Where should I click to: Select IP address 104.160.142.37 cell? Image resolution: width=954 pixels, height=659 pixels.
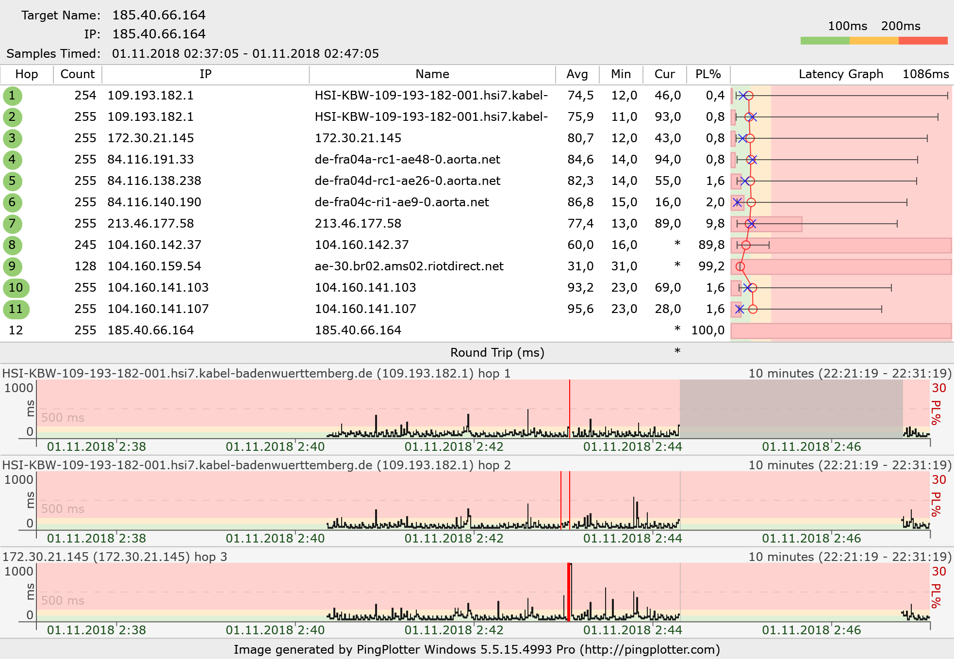point(154,245)
